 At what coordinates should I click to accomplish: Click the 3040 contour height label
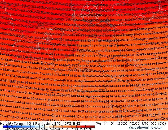pos(41,25)
